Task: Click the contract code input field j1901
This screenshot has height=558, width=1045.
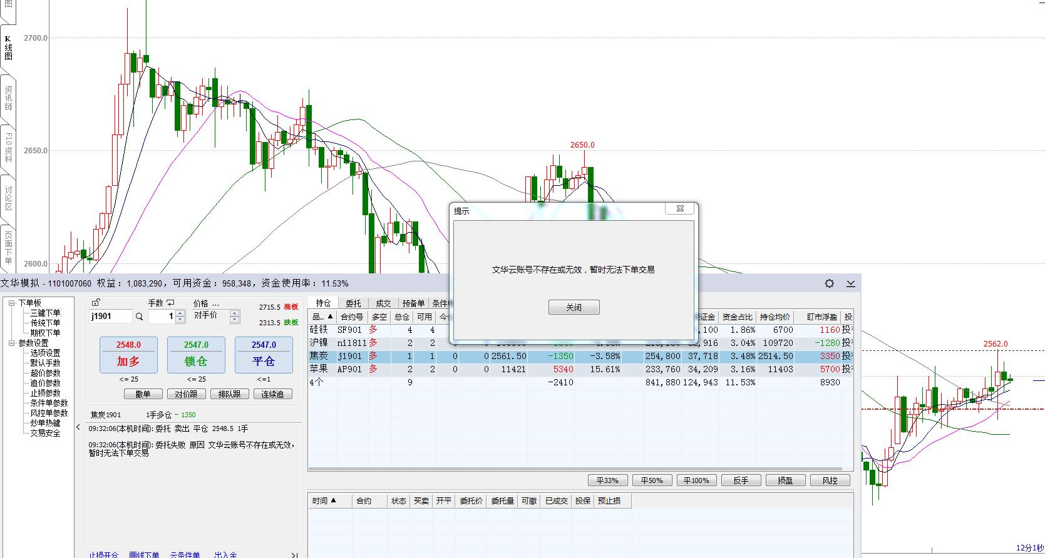Action: click(110, 317)
